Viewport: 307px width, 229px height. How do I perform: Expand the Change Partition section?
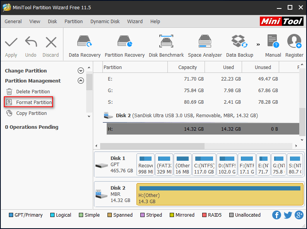coord(81,71)
